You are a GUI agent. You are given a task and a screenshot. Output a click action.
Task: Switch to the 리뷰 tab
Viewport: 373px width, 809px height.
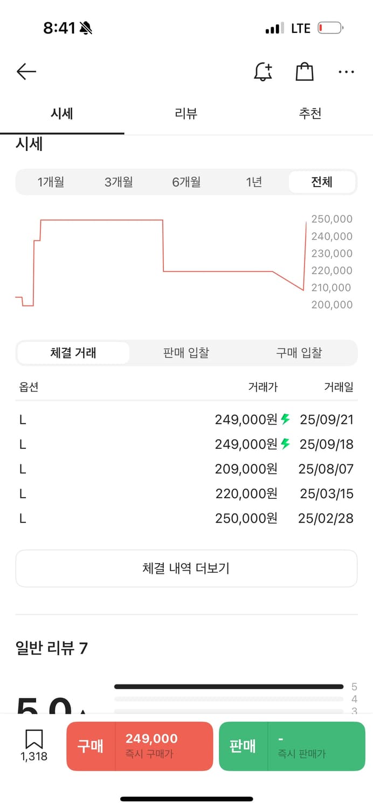(x=186, y=114)
